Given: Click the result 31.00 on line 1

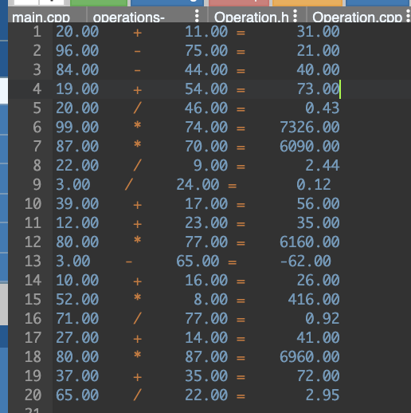Looking at the screenshot, I should pyautogui.click(x=318, y=32).
